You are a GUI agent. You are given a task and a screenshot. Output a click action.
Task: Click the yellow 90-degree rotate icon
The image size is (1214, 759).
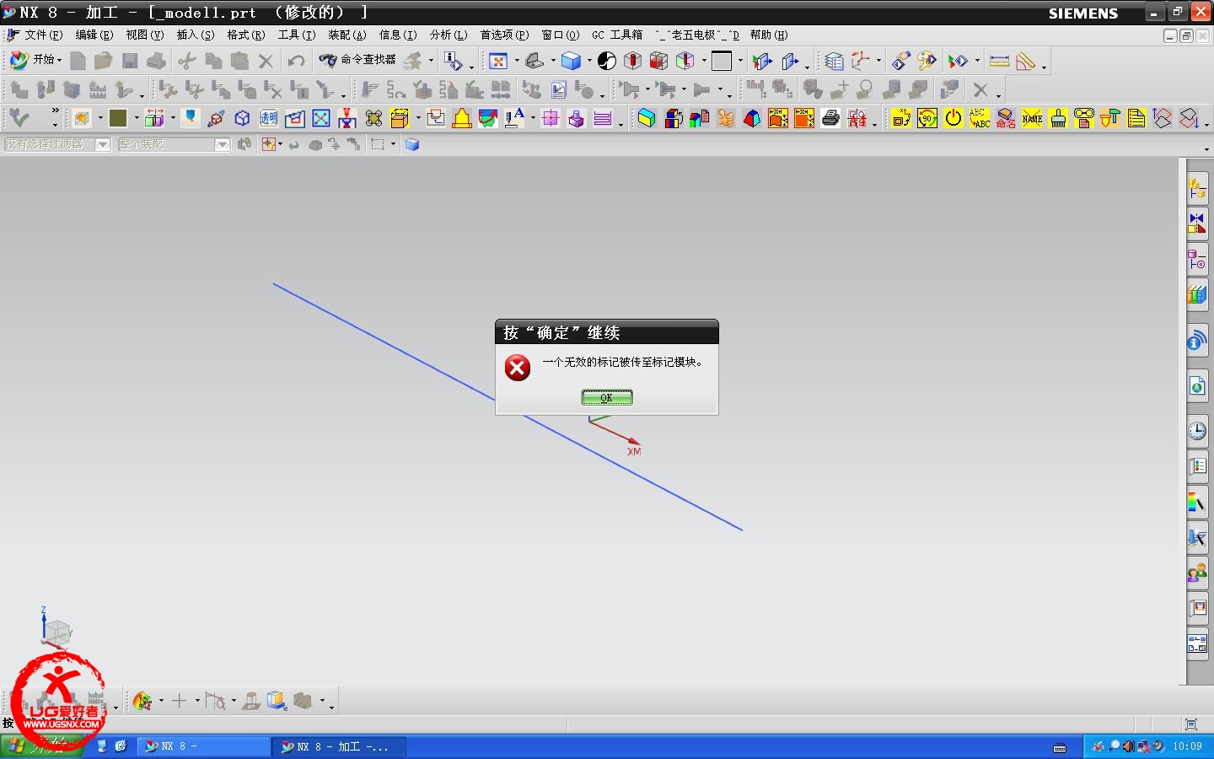point(927,118)
